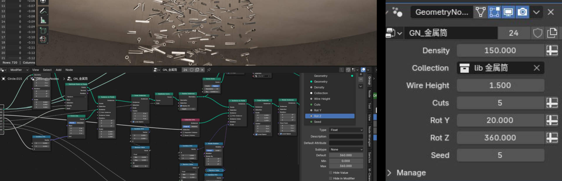
Task: Switch to the Node Wrangler sidebar tab
Action: tap(370, 136)
